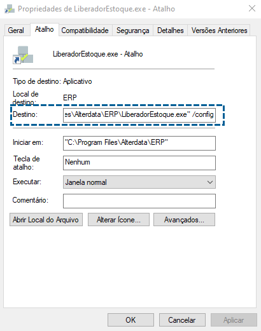This screenshot has height=331, width=261.
Task: Click the 'Destino:' label
Action: [25, 114]
